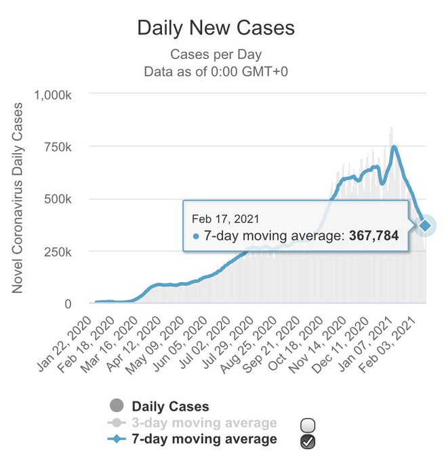This screenshot has height=461, width=444.
Task: Uncheck the 7-day moving average checkbox
Action: [x=308, y=441]
